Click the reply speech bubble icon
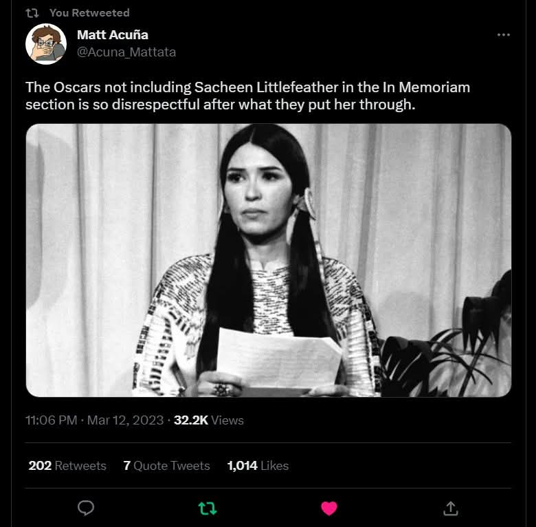 coord(85,508)
